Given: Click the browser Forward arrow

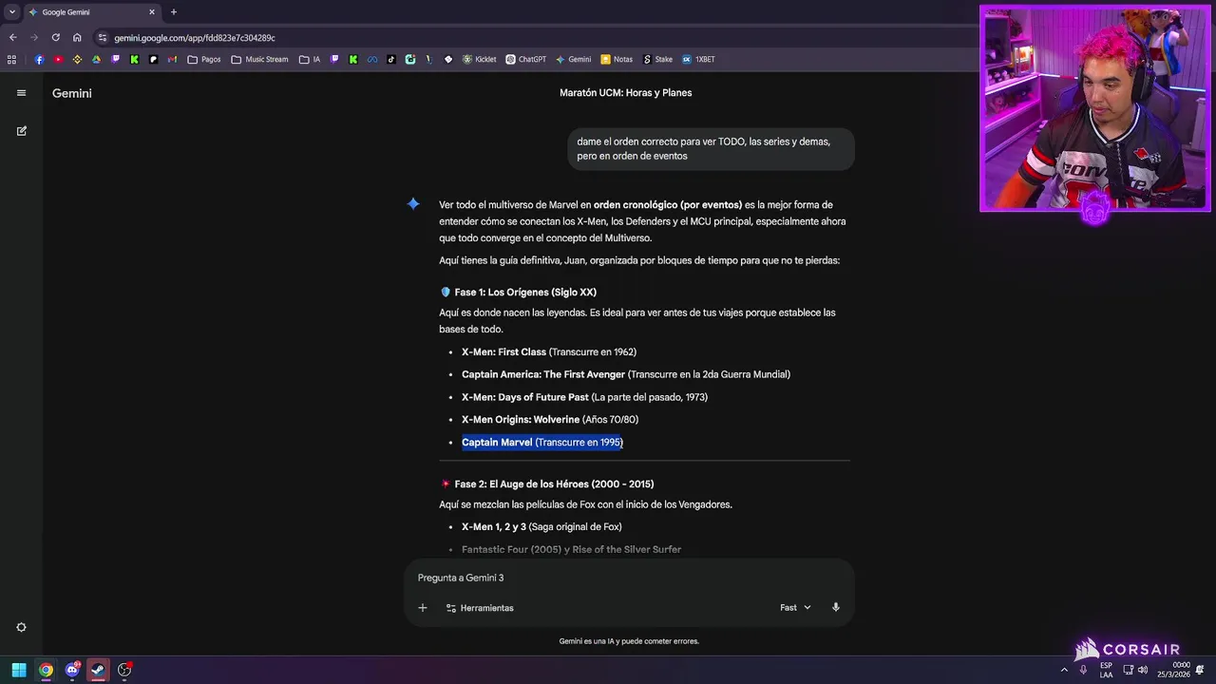Looking at the screenshot, I should (34, 38).
